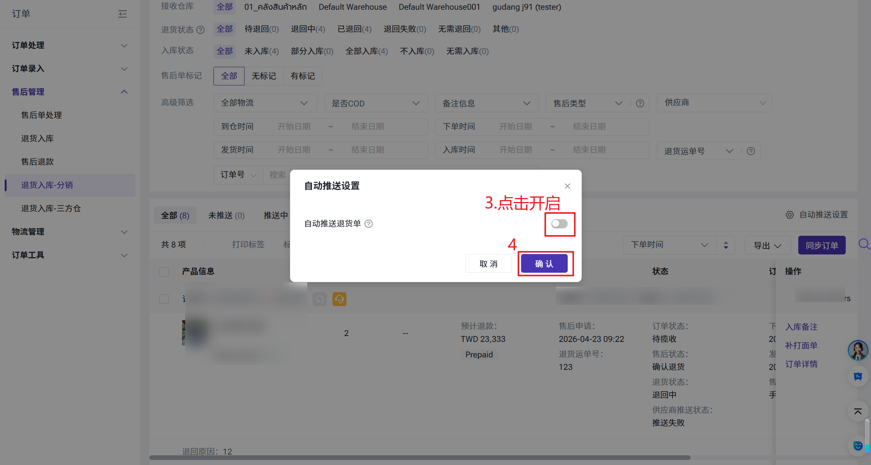Click the horizontal scrollbar at bottom
This screenshot has height=465, width=871.
tap(420, 458)
